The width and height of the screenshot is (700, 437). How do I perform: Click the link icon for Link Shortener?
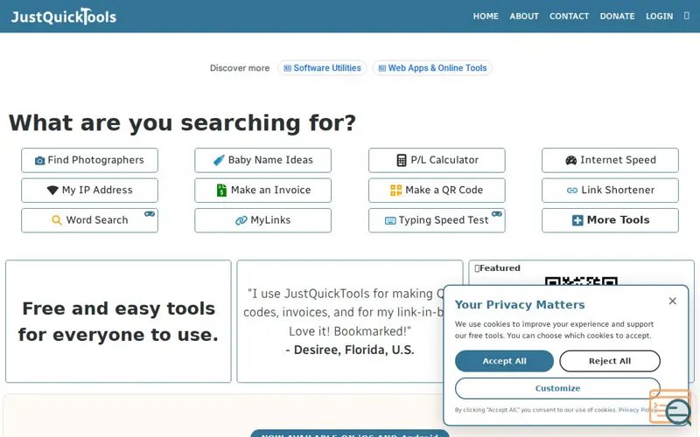click(572, 191)
